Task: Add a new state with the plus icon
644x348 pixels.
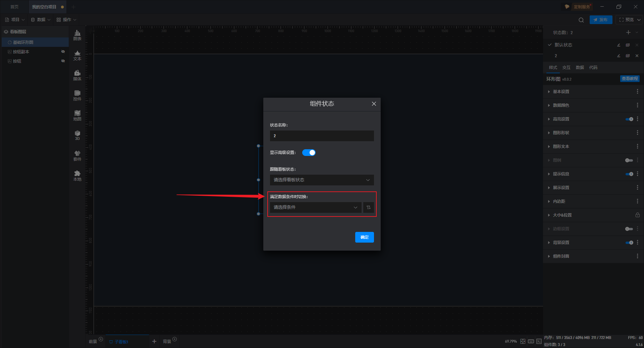Action: click(x=628, y=32)
